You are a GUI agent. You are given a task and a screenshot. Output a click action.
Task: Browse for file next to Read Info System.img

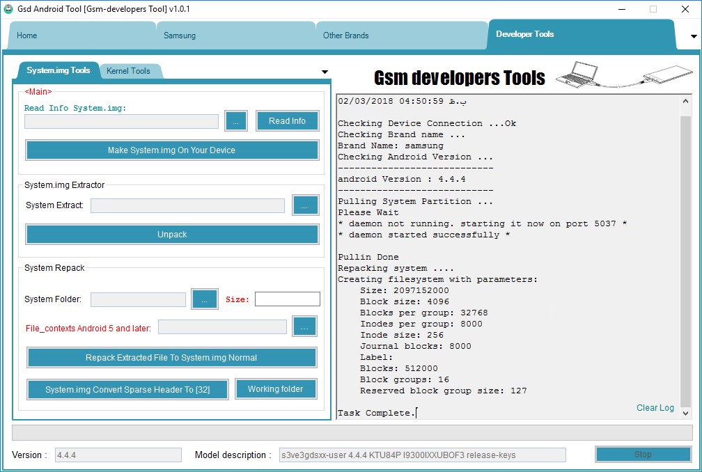click(x=236, y=121)
